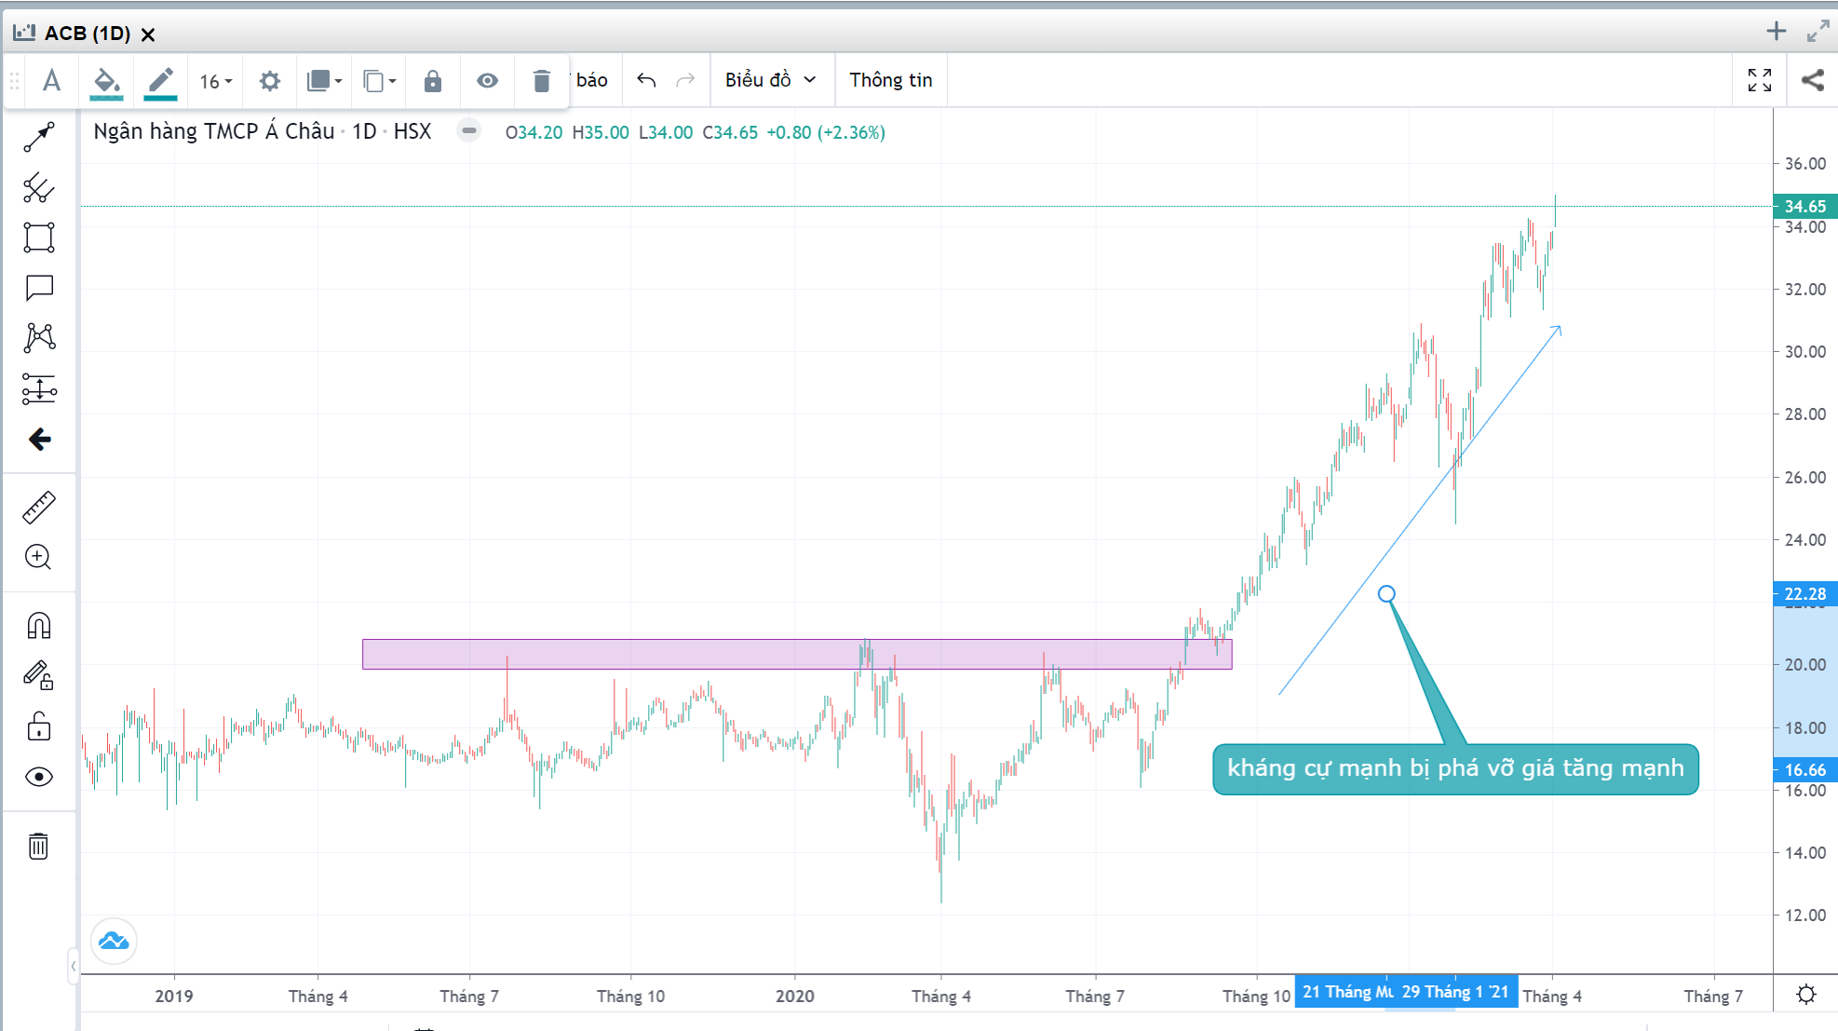Click the change value +0.80 (+2.36%)
The width and height of the screenshot is (1838, 1031).
coord(825,132)
